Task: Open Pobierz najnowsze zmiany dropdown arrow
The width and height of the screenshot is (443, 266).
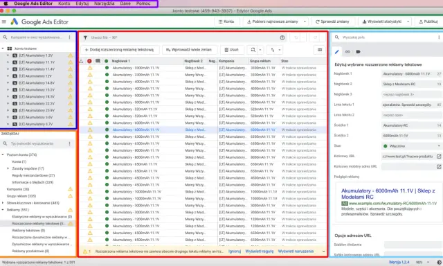Action: pyautogui.click(x=305, y=21)
